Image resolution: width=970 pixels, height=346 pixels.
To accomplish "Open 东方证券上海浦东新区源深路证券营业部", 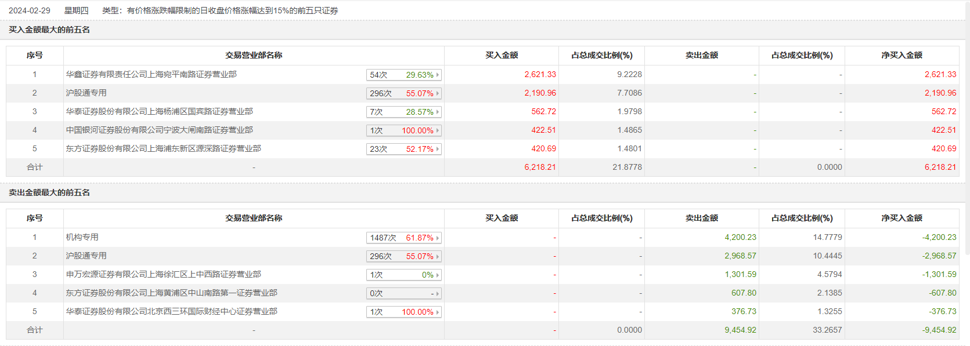I will 163,148.
